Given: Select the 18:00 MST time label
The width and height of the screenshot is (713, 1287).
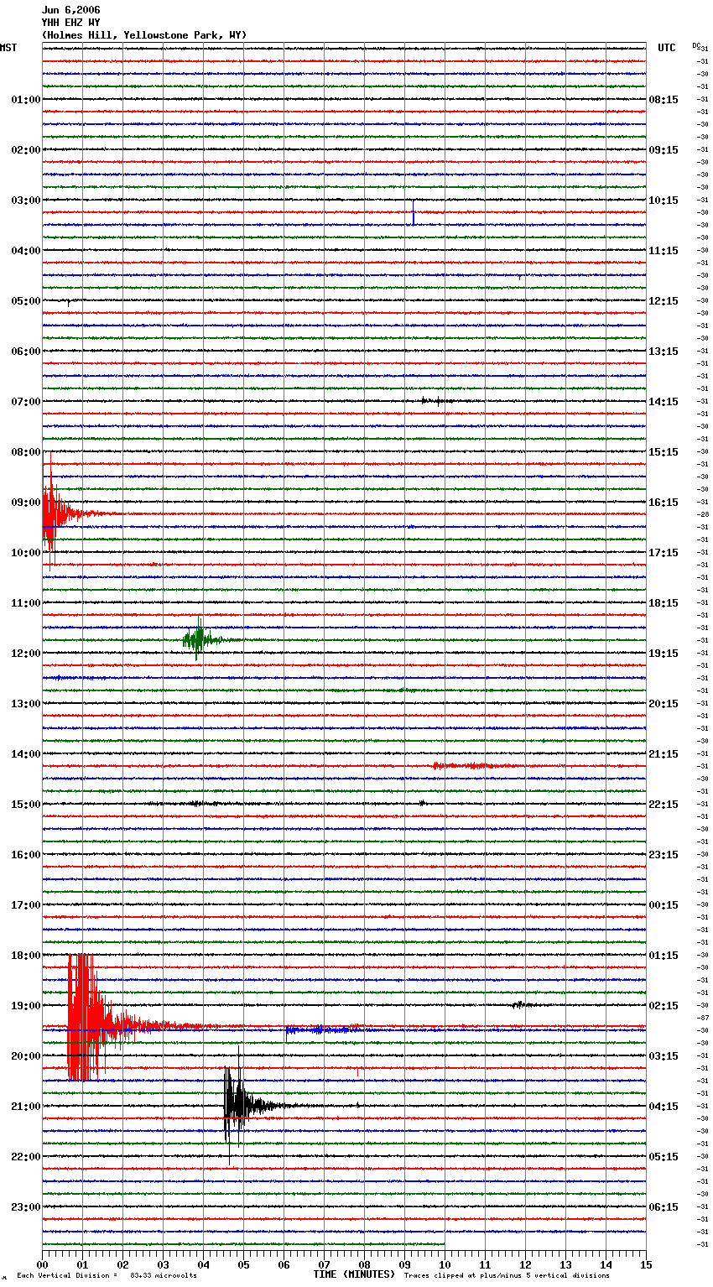Looking at the screenshot, I should click(x=25, y=956).
